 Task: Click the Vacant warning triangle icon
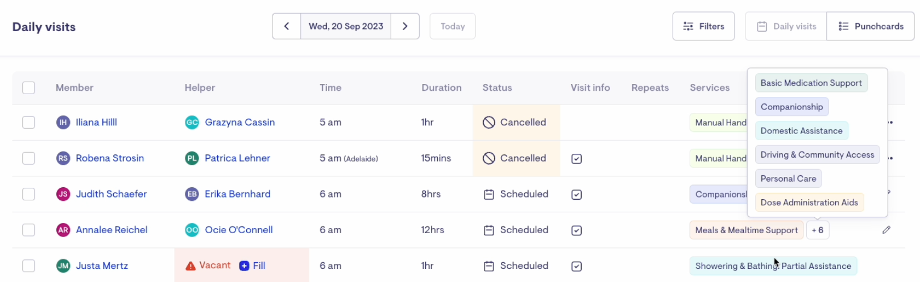coord(191,266)
